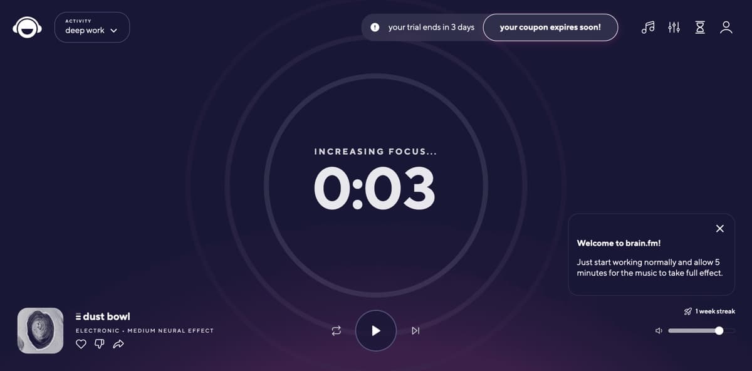This screenshot has width=752, height=371.
Task: Start playback with the play button
Action: pos(376,331)
